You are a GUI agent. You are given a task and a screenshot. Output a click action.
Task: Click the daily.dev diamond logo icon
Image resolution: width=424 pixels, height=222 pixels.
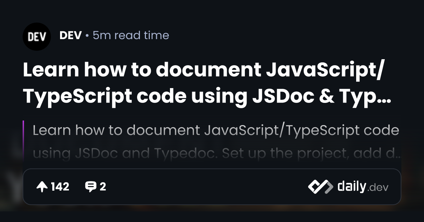click(320, 187)
